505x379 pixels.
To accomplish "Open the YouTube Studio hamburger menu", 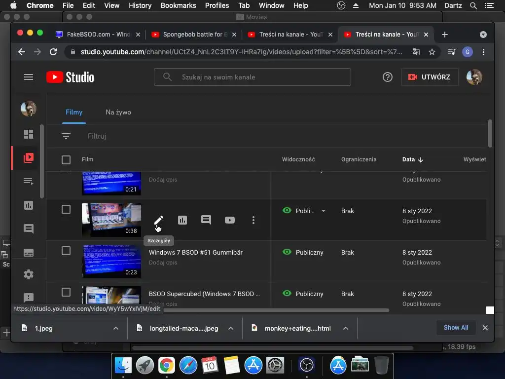I will [x=28, y=77].
